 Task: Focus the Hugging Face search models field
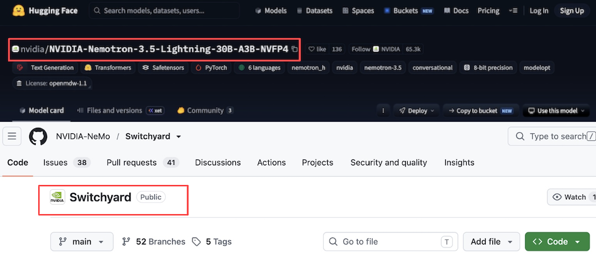coord(164,11)
